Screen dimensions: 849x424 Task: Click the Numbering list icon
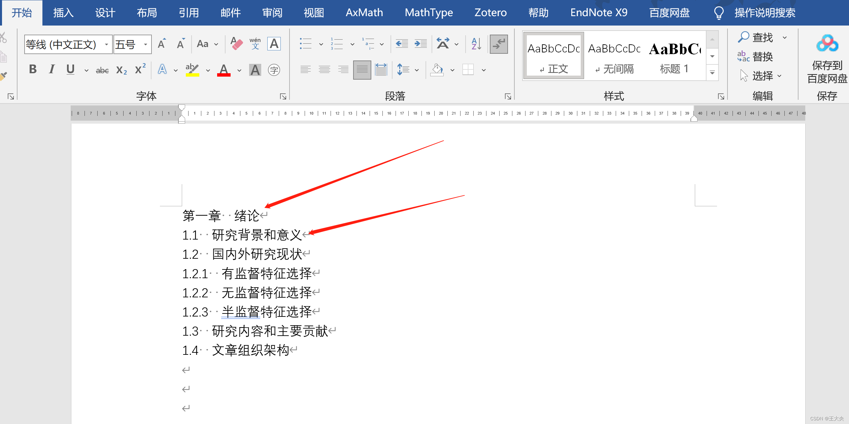(337, 44)
